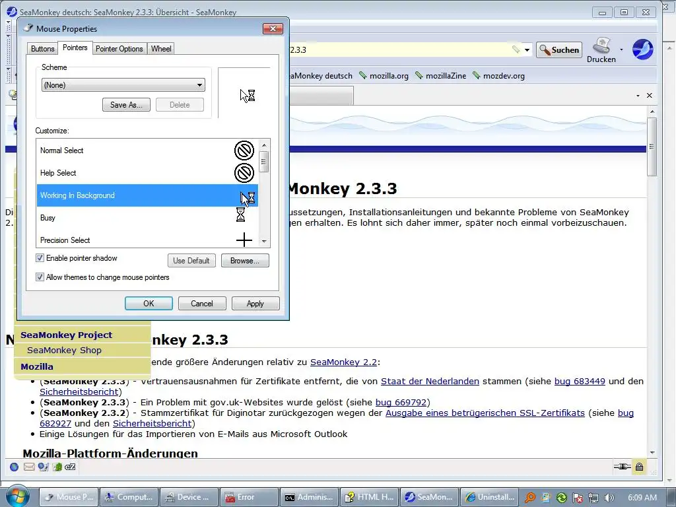Open the URL bar history dropdown arrow
The image size is (676, 507).
click(527, 50)
